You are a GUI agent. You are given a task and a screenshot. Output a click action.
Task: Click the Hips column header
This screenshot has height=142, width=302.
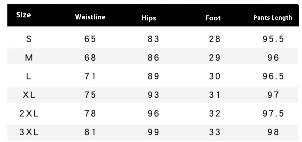(149, 18)
